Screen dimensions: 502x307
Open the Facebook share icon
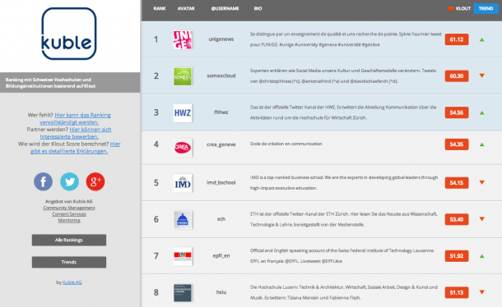[x=44, y=181]
